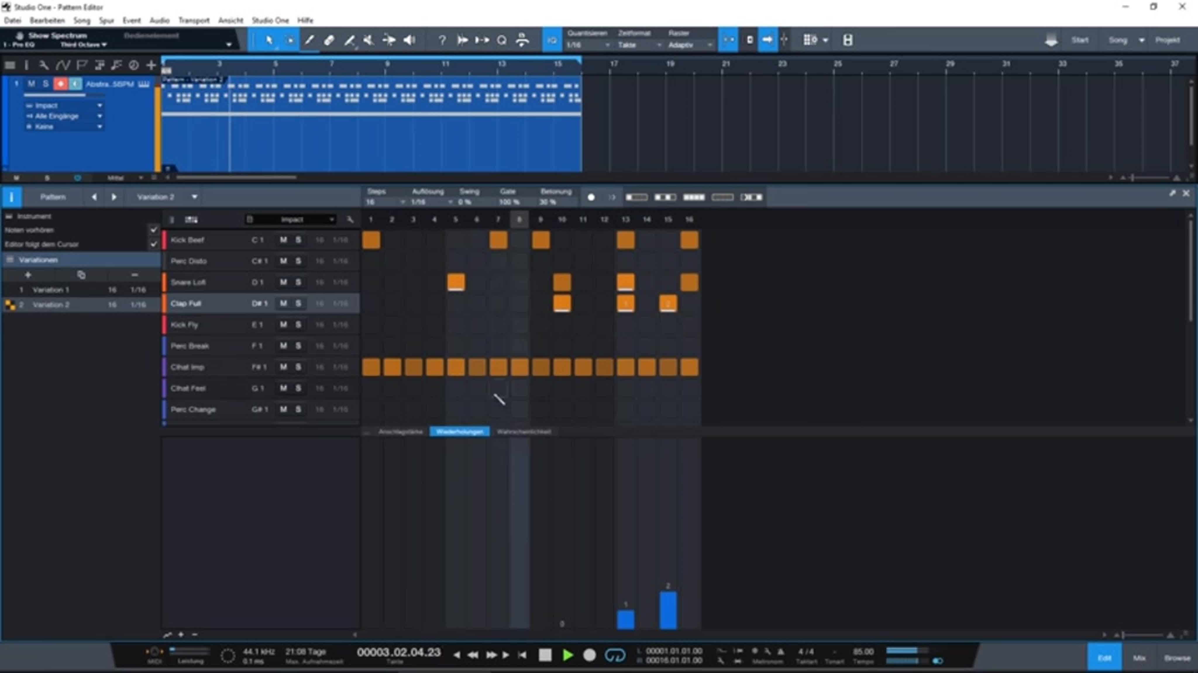Click Variation 1 row in list
This screenshot has width=1198, height=673.
point(81,290)
